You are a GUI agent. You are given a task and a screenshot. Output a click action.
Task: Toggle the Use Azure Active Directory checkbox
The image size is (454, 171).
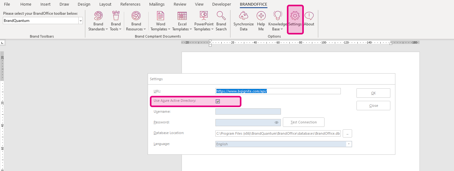pos(218,101)
